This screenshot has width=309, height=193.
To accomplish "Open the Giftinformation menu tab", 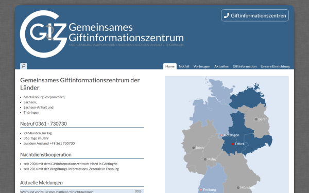I will click(245, 66).
